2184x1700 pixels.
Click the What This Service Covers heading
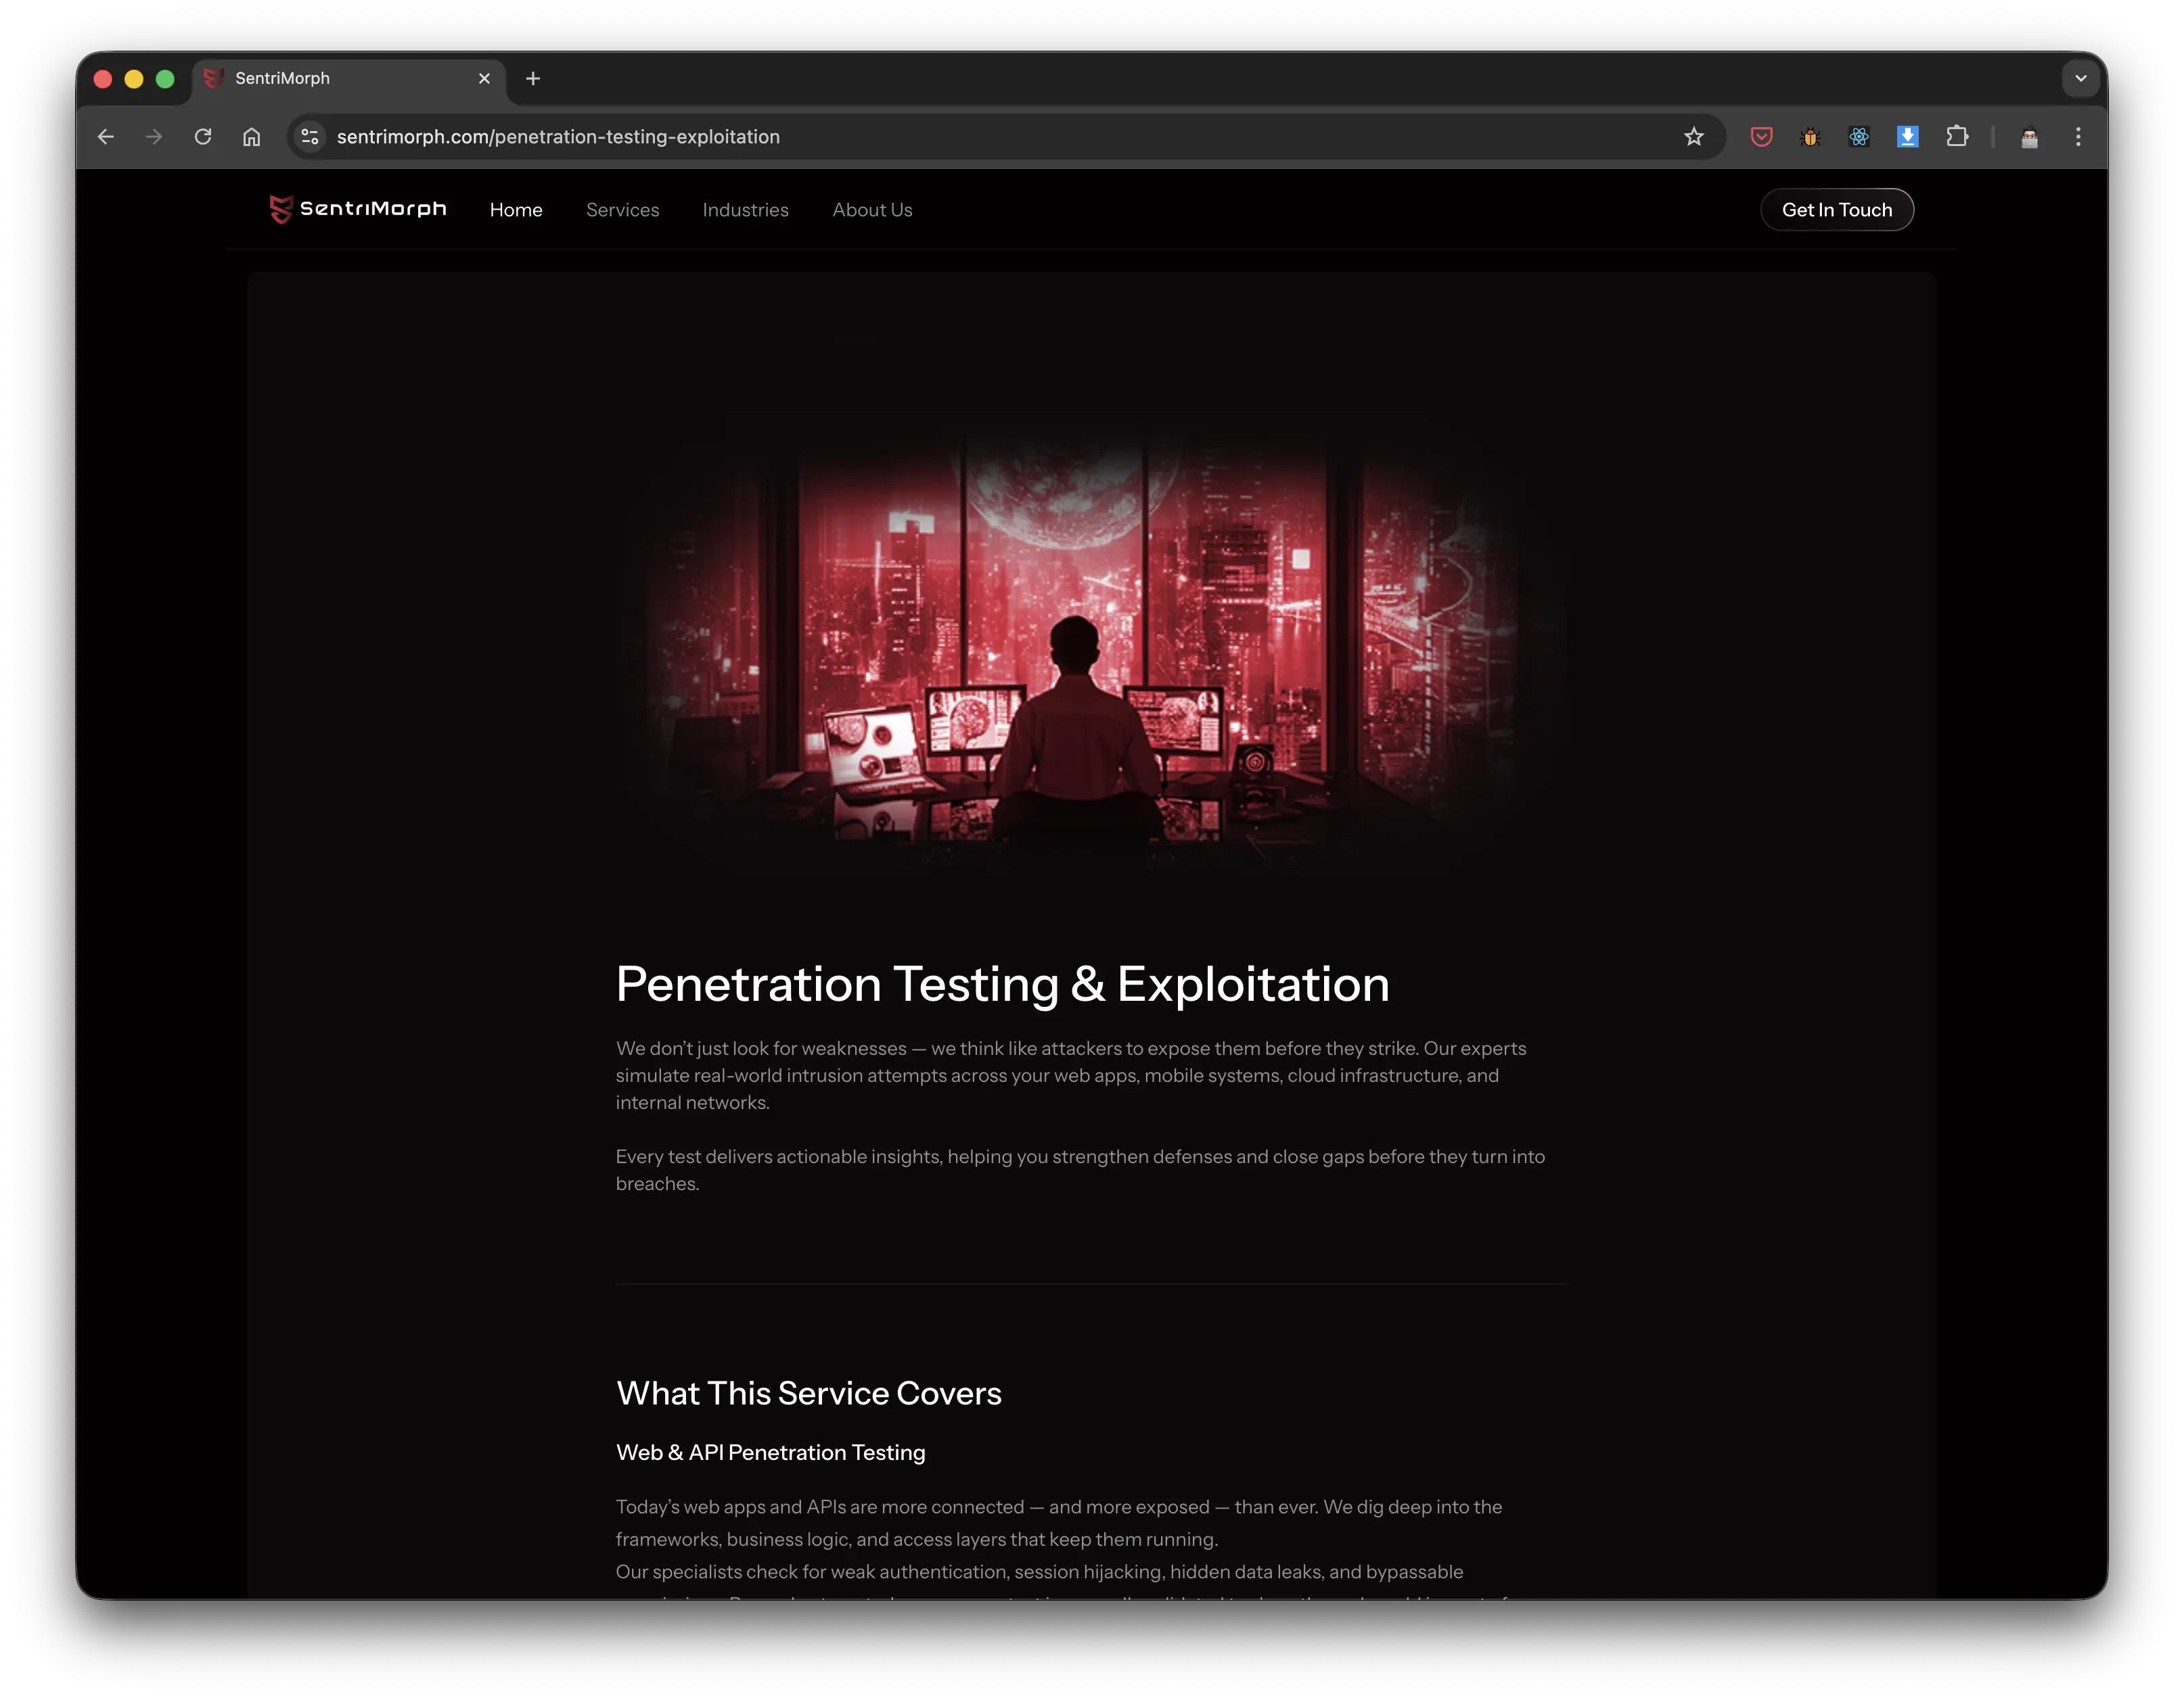click(x=808, y=1392)
